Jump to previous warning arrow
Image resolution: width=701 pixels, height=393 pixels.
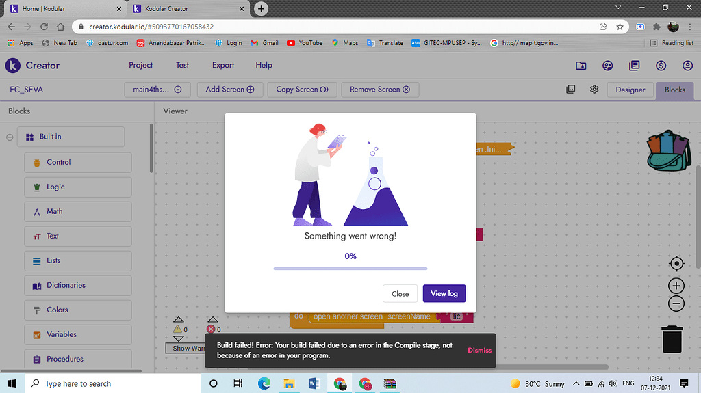(179, 319)
